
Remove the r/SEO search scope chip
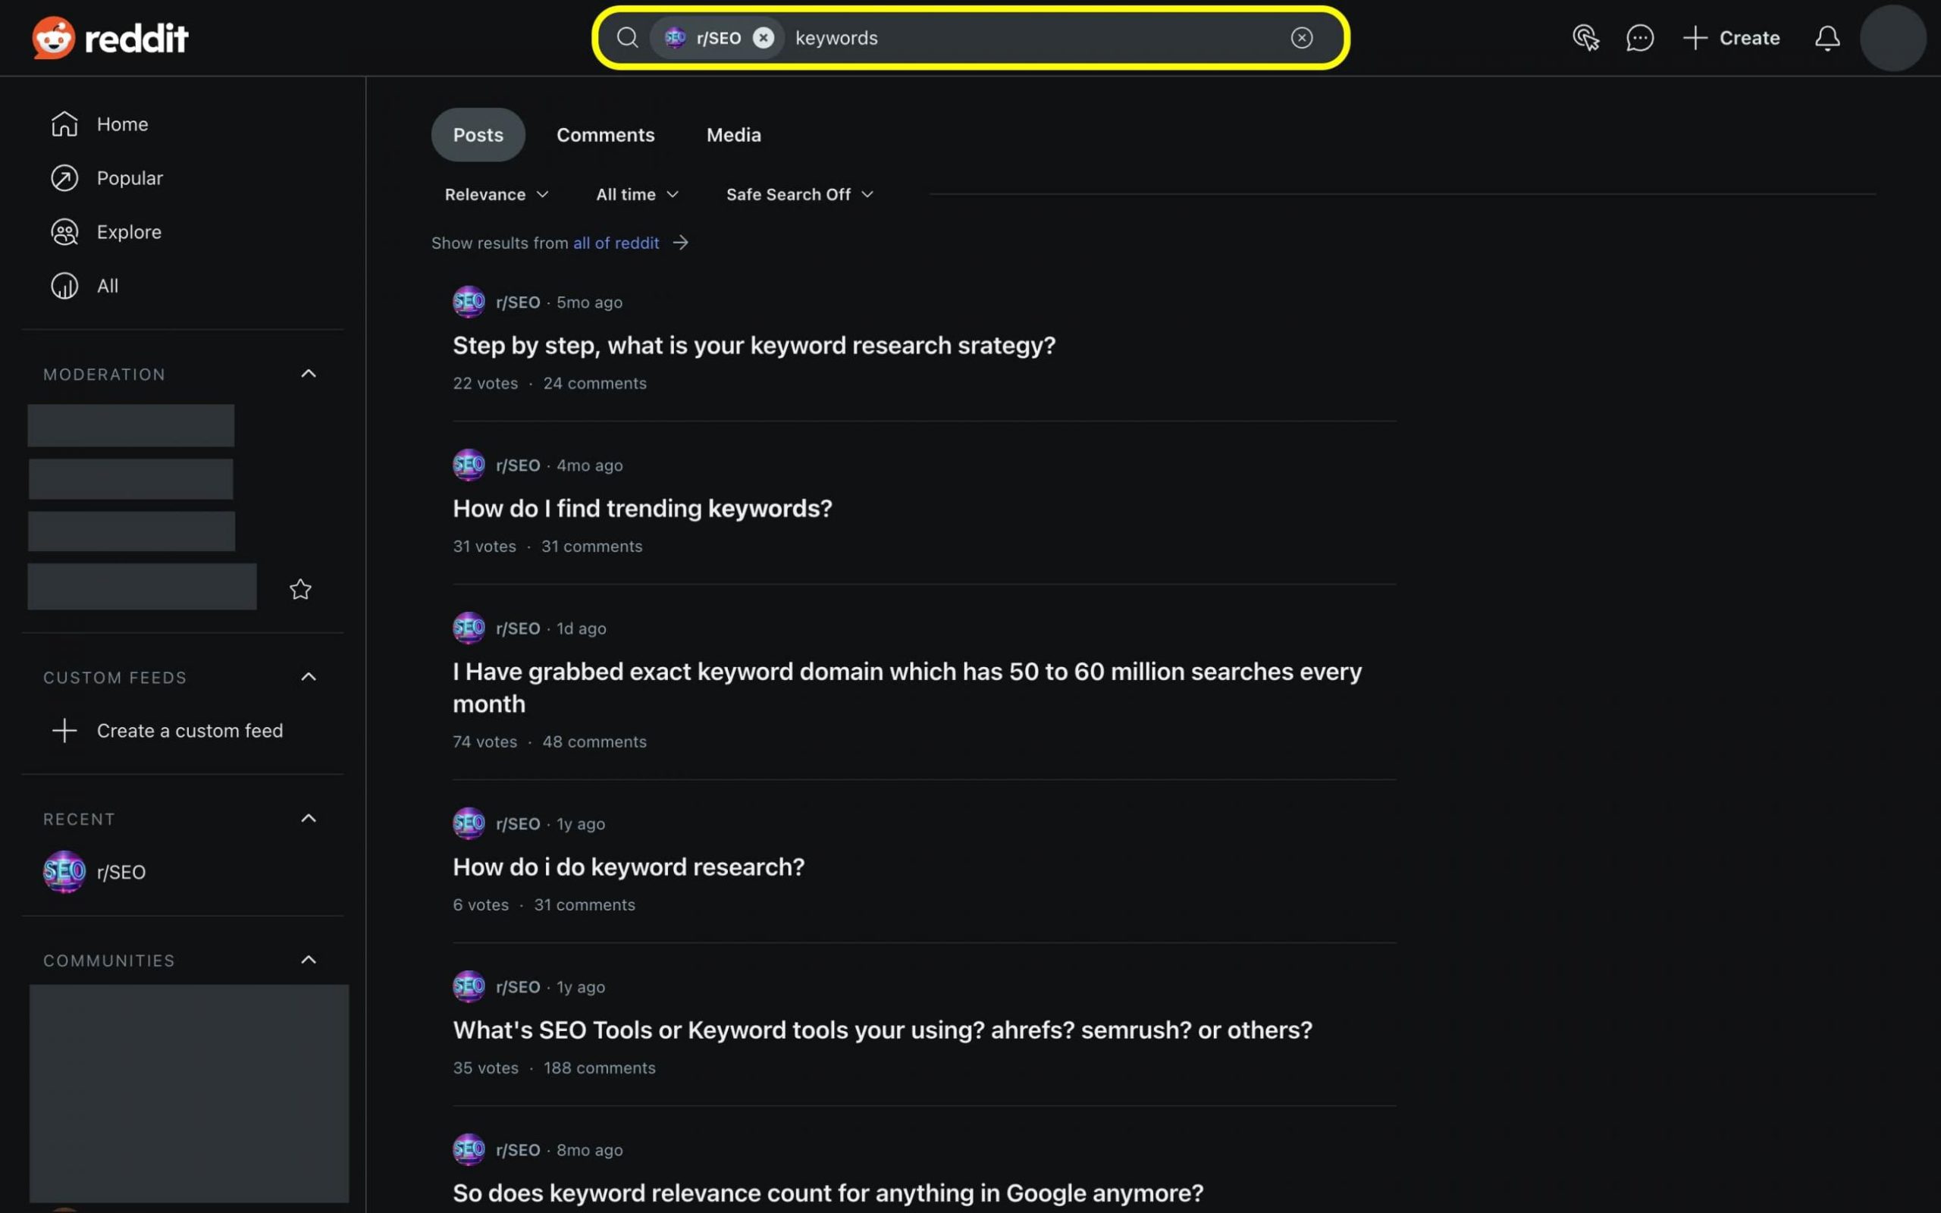tap(764, 38)
